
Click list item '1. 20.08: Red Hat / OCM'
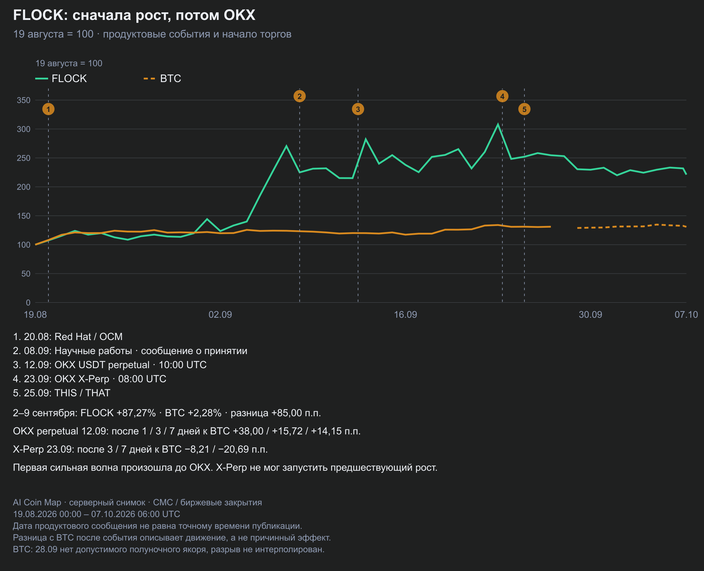tap(68, 337)
